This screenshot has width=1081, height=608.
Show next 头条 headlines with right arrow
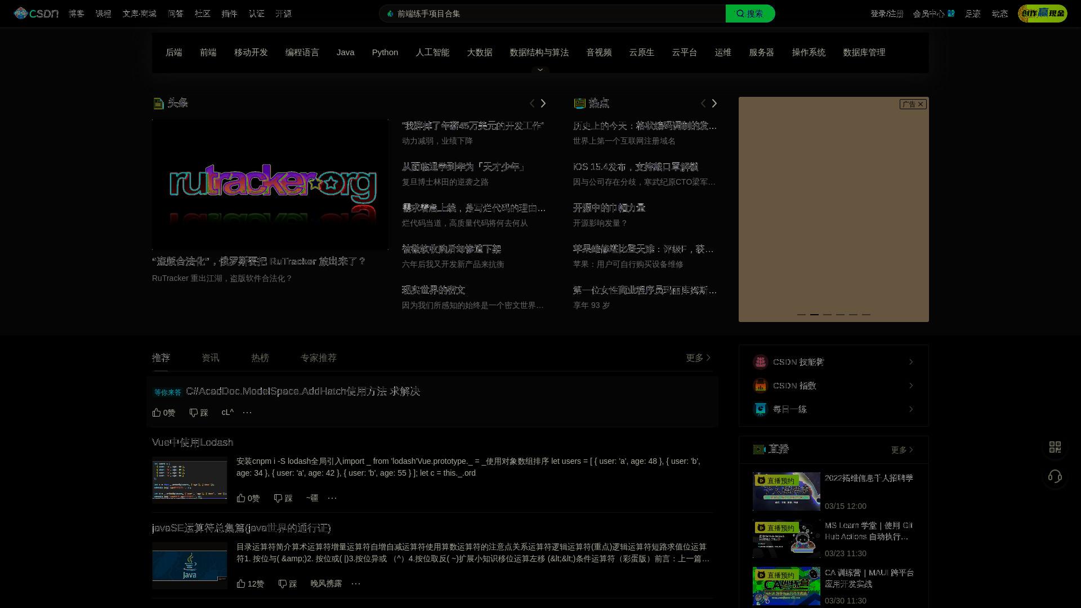pyautogui.click(x=543, y=103)
